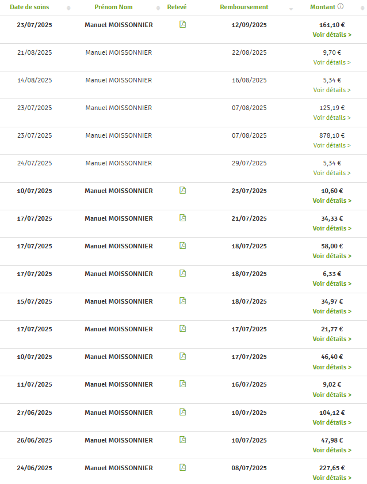Image resolution: width=367 pixels, height=484 pixels.
Task: Open PDF statement for the 46,40 € row
Action: 182,356
